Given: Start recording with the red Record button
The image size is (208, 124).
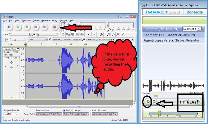Looking at the screenshot, I should pyautogui.click(x=54, y=27).
